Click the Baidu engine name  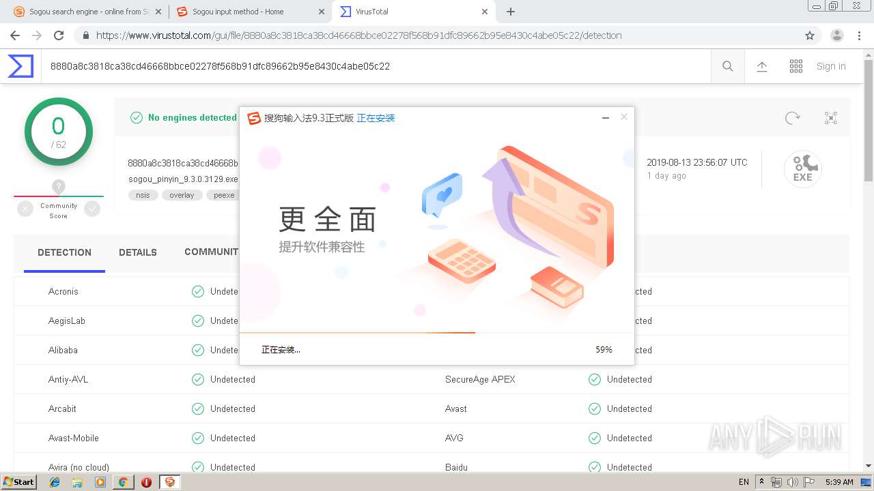(456, 467)
